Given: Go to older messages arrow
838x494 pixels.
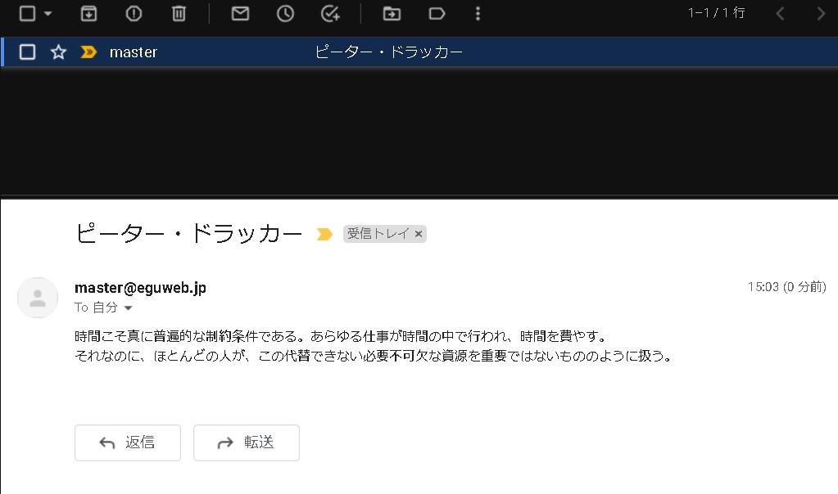Looking at the screenshot, I should coord(821,13).
